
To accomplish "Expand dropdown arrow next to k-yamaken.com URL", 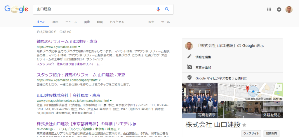I will (79, 47).
